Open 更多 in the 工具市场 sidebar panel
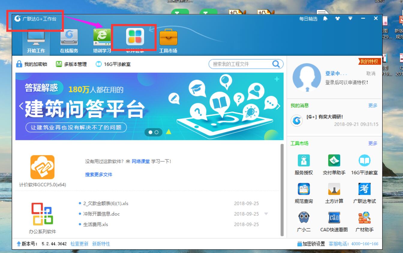 [373, 143]
